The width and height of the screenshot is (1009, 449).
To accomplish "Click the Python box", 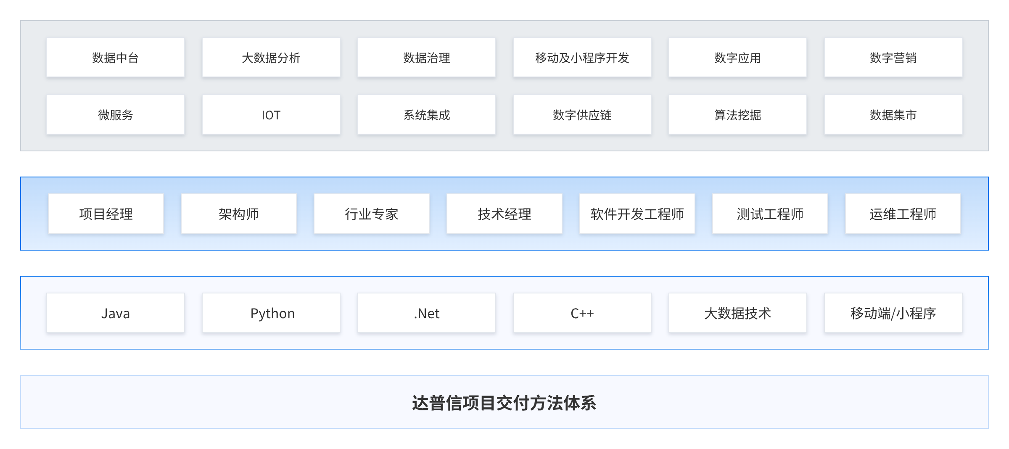I will pyautogui.click(x=271, y=313).
